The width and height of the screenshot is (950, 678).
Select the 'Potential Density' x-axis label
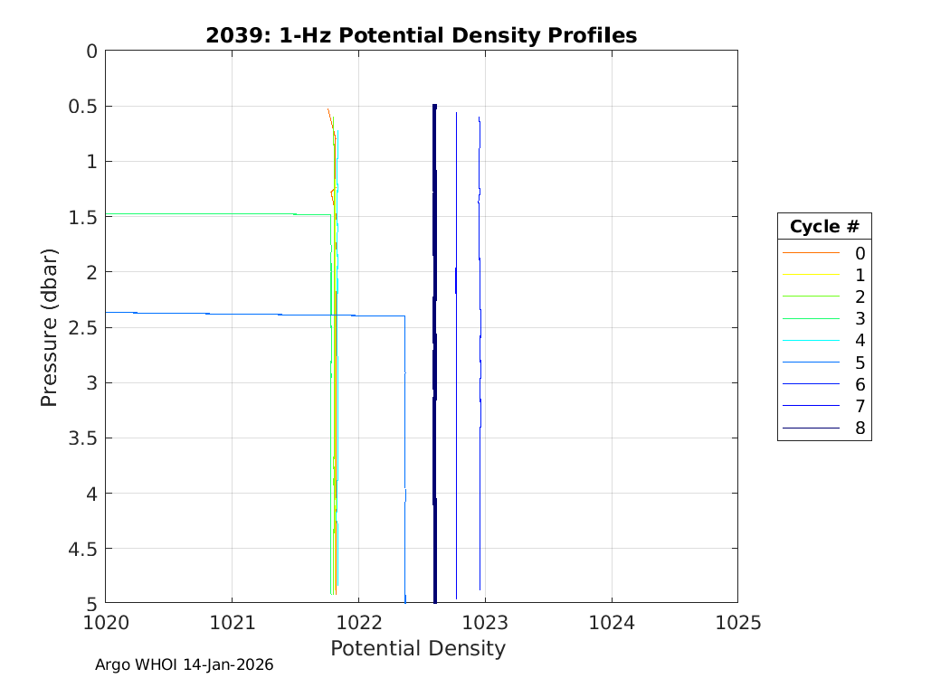pyautogui.click(x=417, y=648)
